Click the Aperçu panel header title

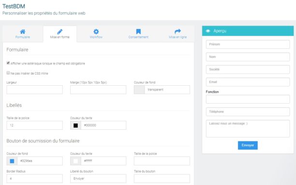coord(220,31)
